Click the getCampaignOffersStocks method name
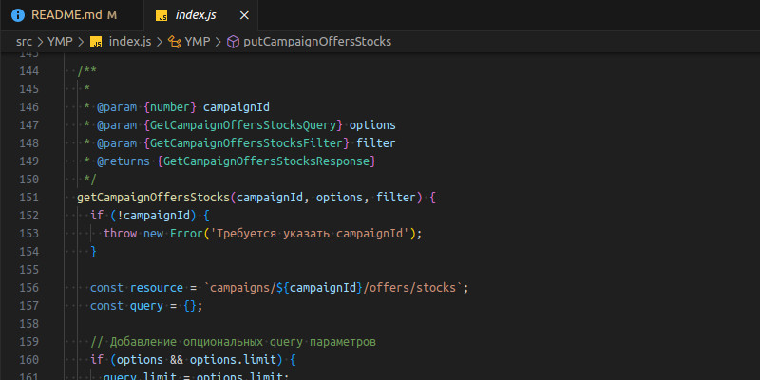The height and width of the screenshot is (380, 760). click(x=153, y=198)
